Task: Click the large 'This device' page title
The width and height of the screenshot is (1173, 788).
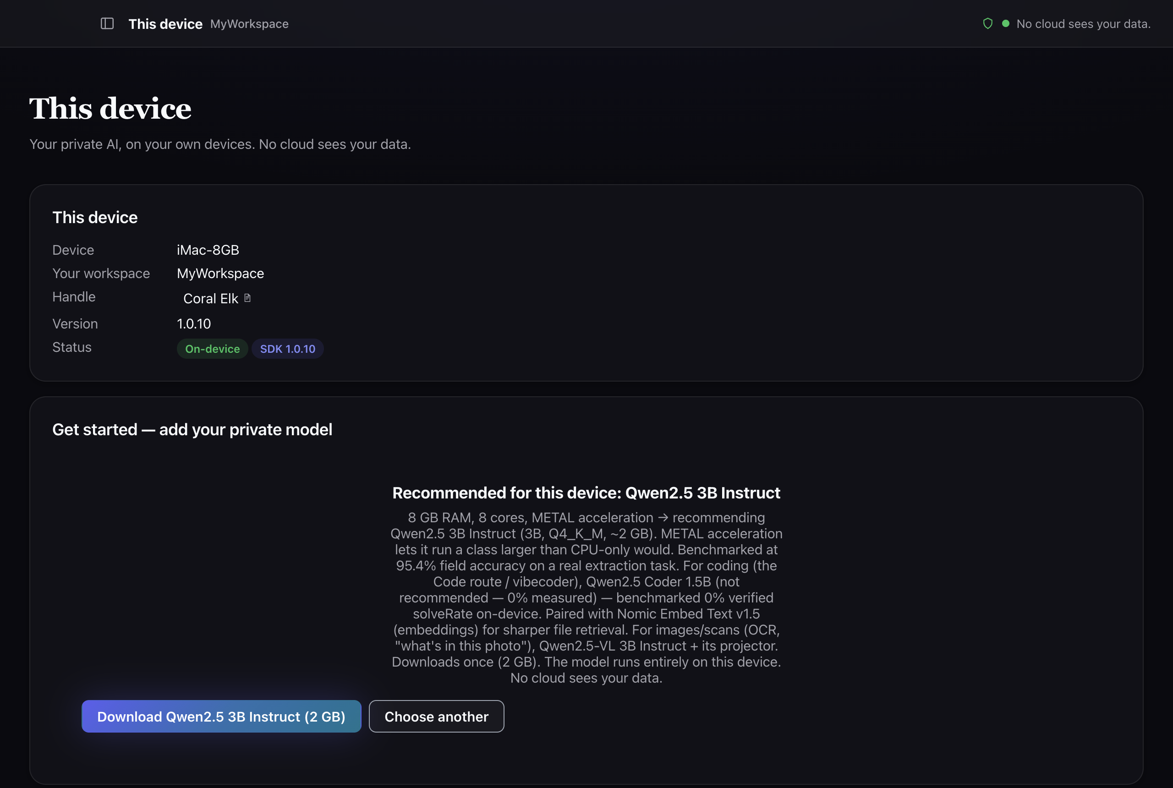Action: (x=110, y=109)
